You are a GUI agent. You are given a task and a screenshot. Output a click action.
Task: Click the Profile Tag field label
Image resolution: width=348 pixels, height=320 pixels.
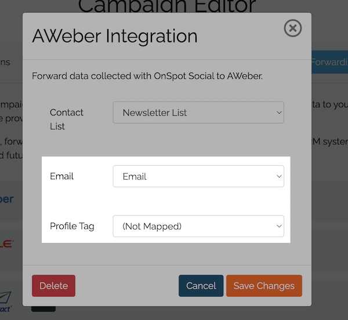(72, 226)
